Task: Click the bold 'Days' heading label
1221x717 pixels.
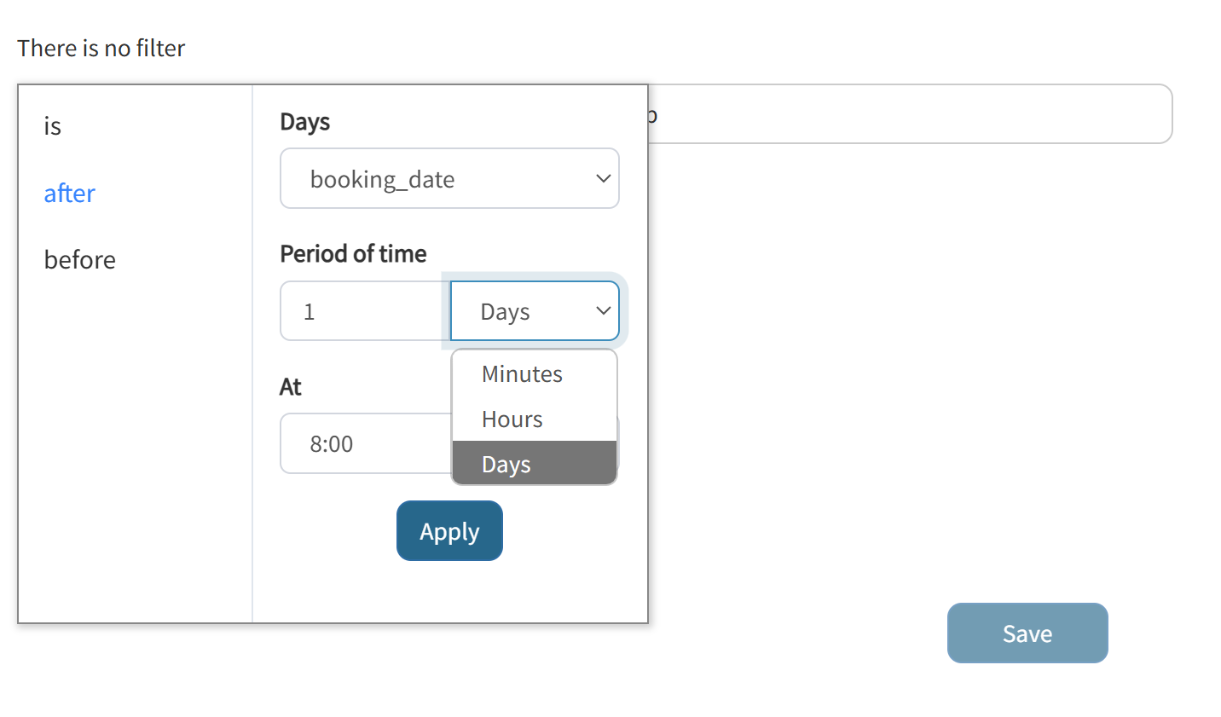Action: (x=305, y=122)
